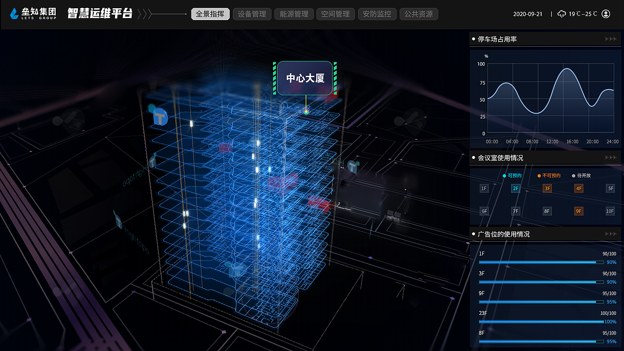The height and width of the screenshot is (351, 624).
Task: Click the 23F ad space progress bar
Action: 541,322
